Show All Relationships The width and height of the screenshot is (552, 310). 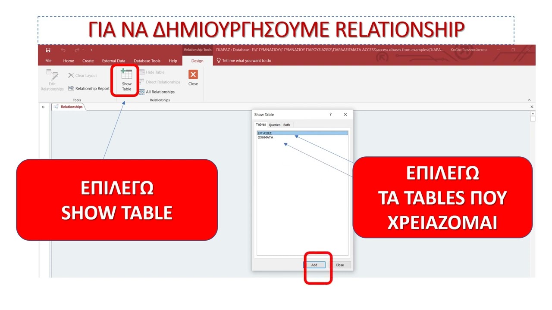157,92
